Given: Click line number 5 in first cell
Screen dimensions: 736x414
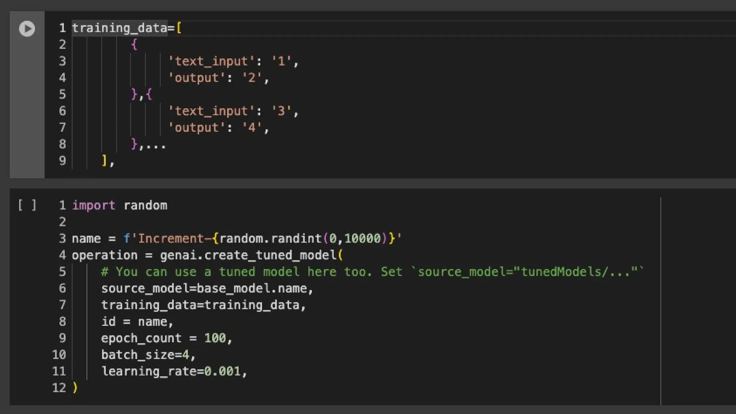Looking at the screenshot, I should [x=63, y=95].
